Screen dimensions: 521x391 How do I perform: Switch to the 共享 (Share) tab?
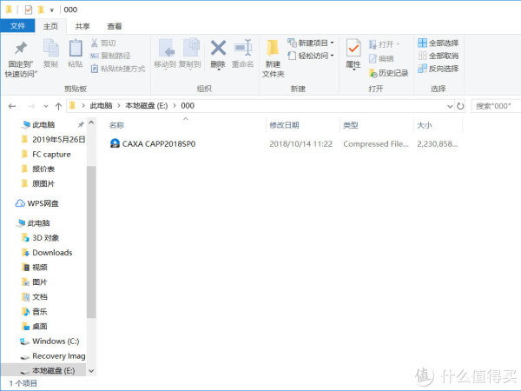point(82,26)
